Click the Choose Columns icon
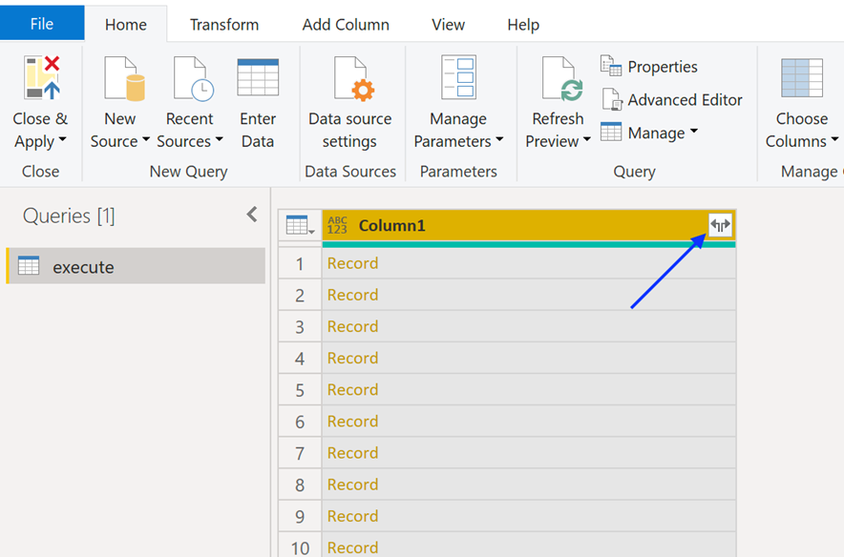Image resolution: width=844 pixels, height=557 pixels. click(x=800, y=76)
